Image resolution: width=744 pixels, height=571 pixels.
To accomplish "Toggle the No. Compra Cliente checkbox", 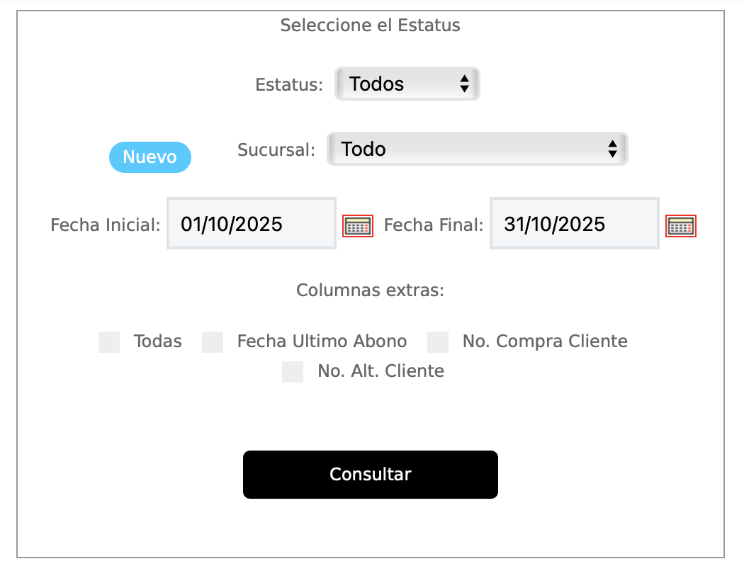I will pyautogui.click(x=438, y=342).
